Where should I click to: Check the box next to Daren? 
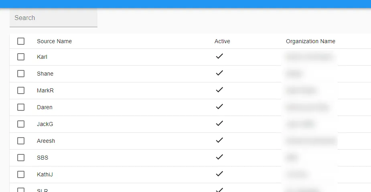[x=21, y=107]
